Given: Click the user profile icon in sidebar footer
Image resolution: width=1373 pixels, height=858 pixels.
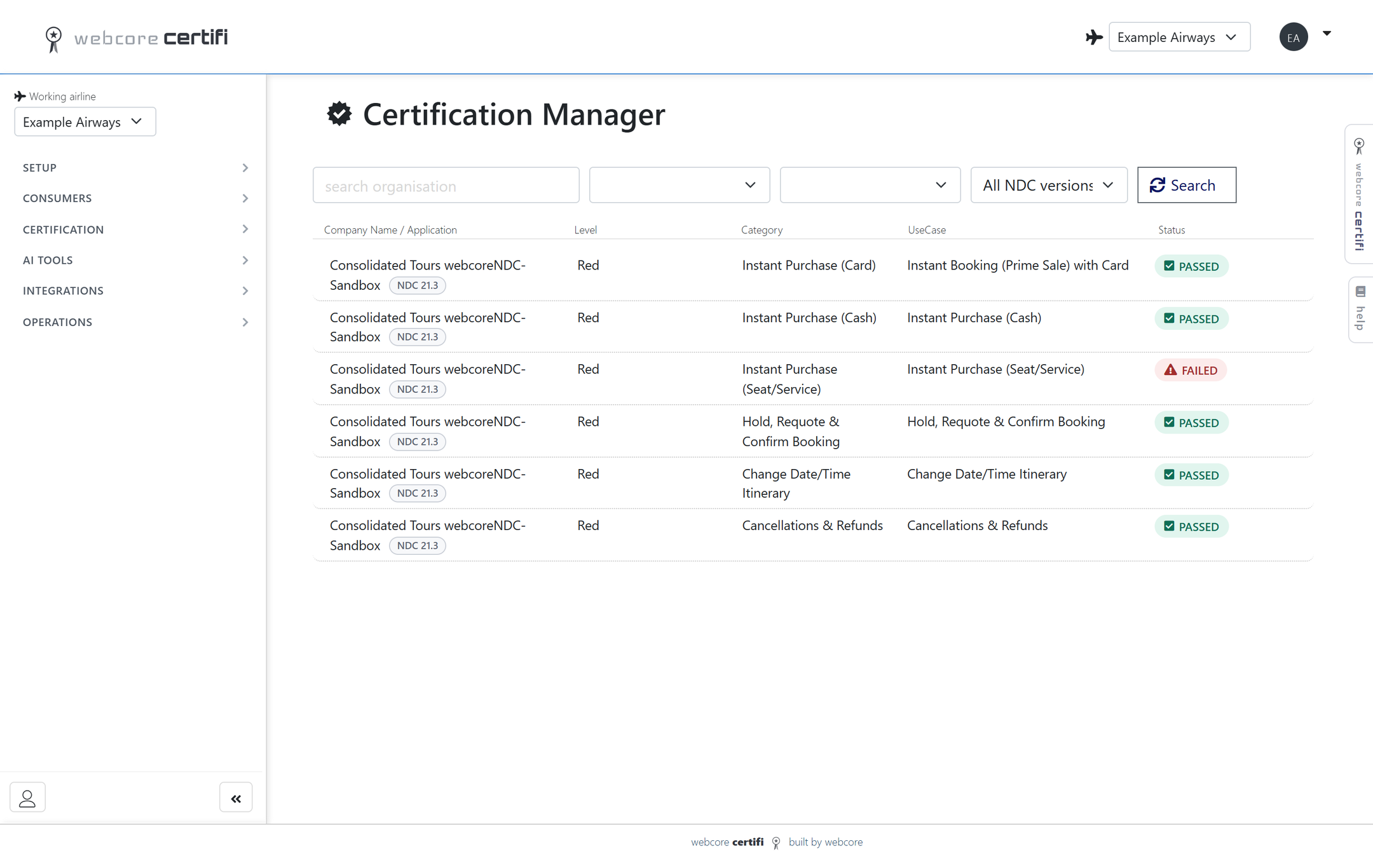Looking at the screenshot, I should point(27,798).
